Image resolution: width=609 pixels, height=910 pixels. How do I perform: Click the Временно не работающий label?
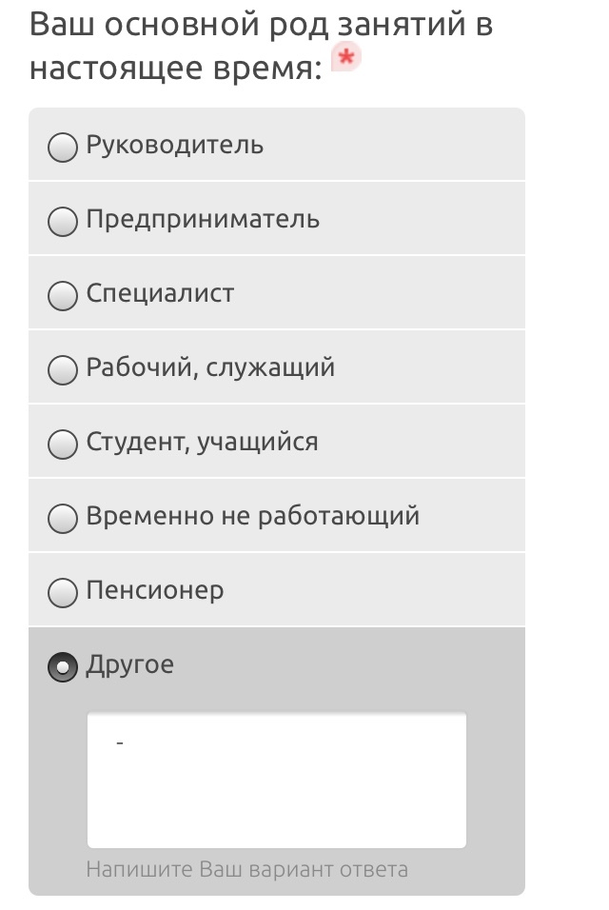coord(252,517)
